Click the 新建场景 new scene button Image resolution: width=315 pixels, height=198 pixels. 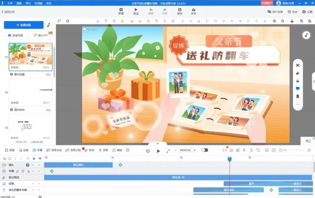tap(24, 25)
